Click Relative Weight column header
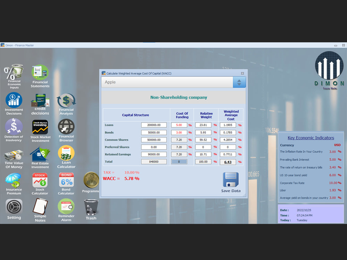 tap(206, 115)
